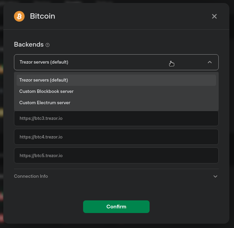This screenshot has width=234, height=228.
Task: Choose Trezor servers (default) from the list
Action: [116, 80]
